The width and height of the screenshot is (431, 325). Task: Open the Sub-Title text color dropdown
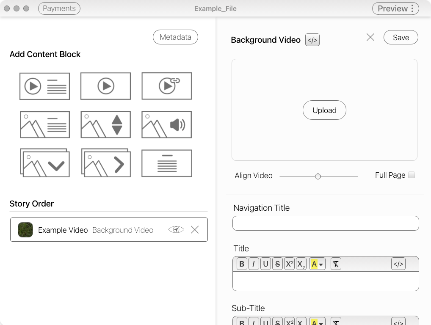[317, 322]
